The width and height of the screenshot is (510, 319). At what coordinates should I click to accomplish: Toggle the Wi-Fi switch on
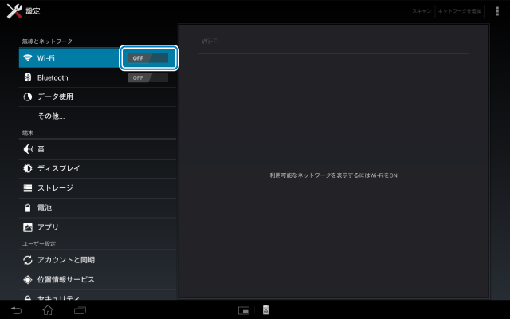pos(148,58)
